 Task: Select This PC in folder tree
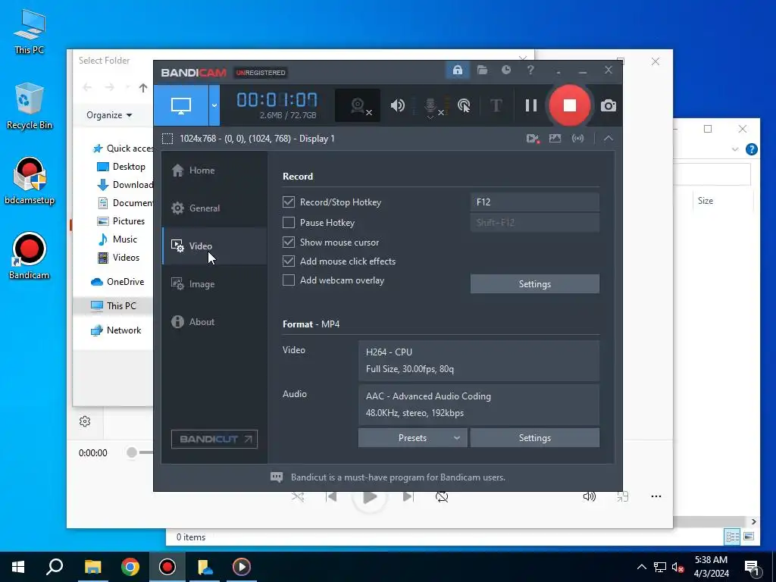click(x=114, y=306)
